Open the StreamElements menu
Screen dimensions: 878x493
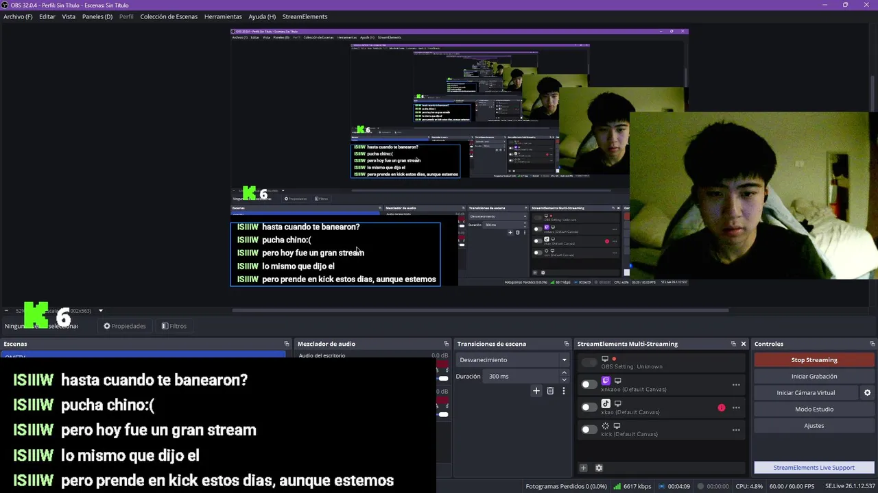305,16
